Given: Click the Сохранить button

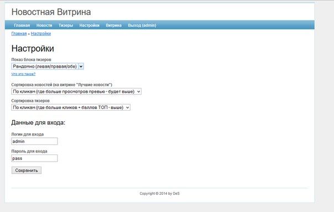Looking at the screenshot, I should [x=27, y=170].
